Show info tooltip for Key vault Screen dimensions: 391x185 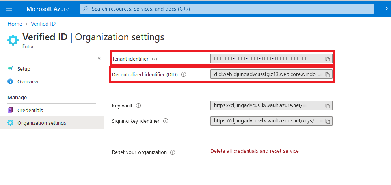pos(138,105)
